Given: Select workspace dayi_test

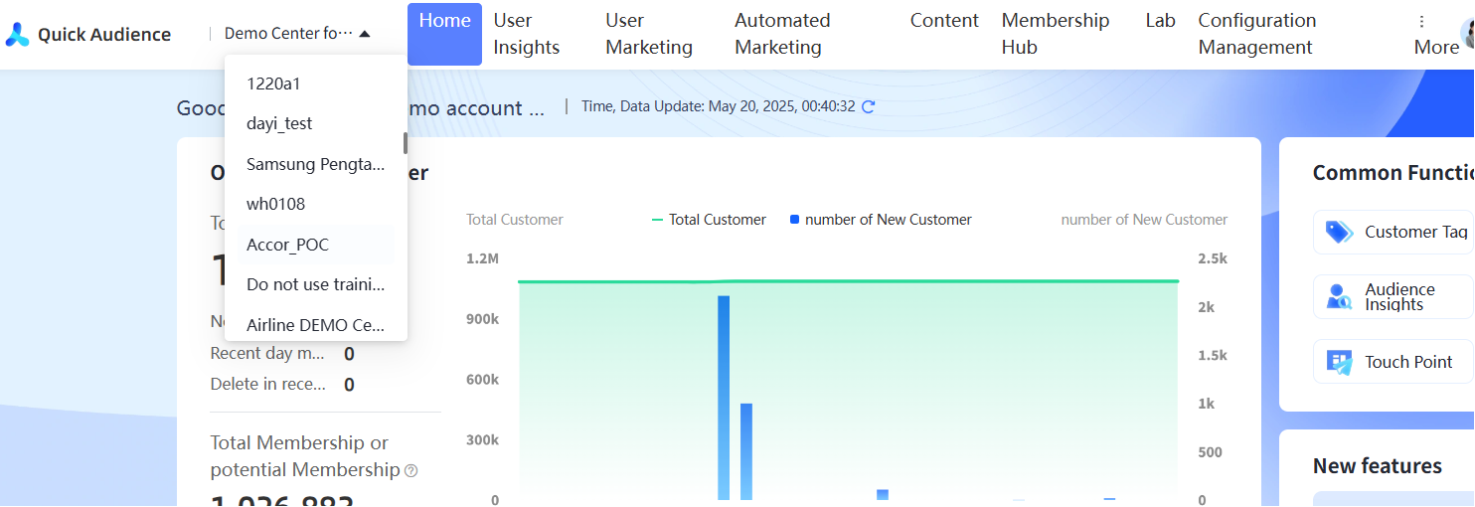Looking at the screenshot, I should [316, 123].
